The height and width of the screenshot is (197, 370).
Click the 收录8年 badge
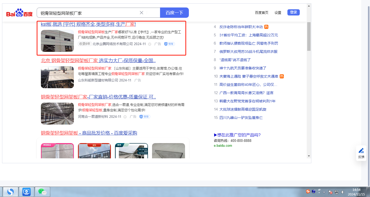(x=85, y=44)
